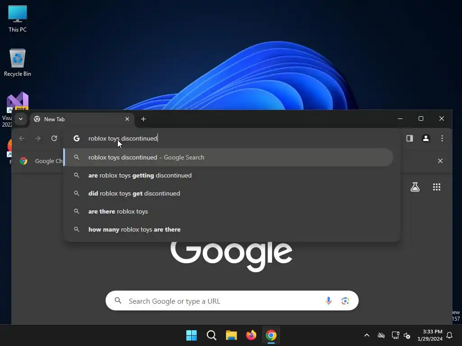
Task: Select 'are there roblox toys' suggestion
Action: coord(229,211)
